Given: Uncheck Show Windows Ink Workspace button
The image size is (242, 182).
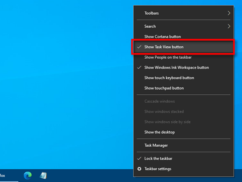Looking at the screenshot, I should (176, 68).
